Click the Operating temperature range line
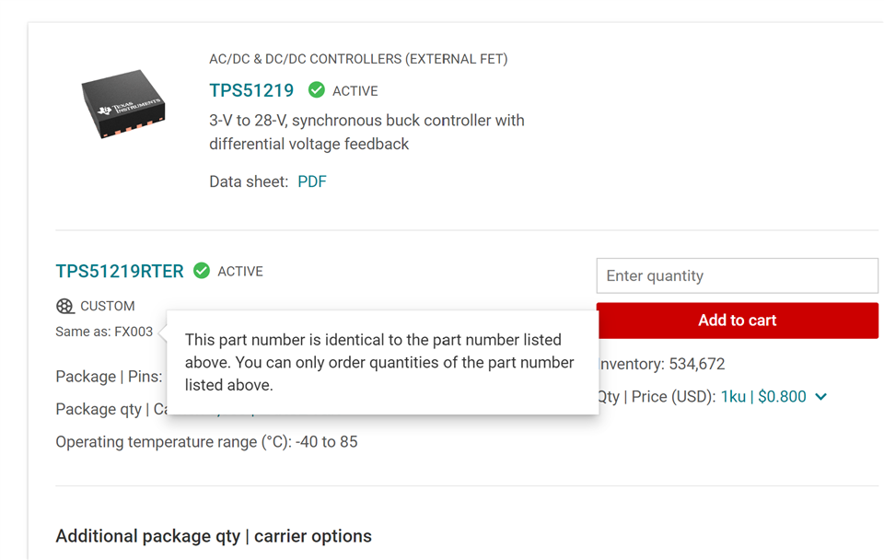 (x=206, y=442)
